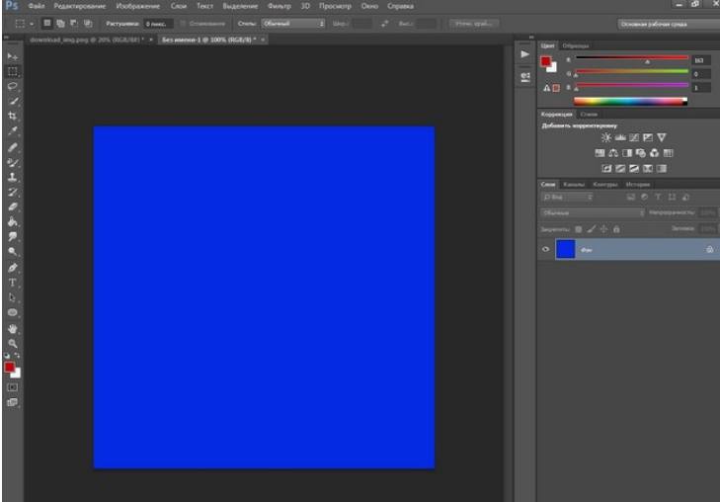Select the Eraser tool
This screenshot has width=720, height=502.
[x=13, y=208]
